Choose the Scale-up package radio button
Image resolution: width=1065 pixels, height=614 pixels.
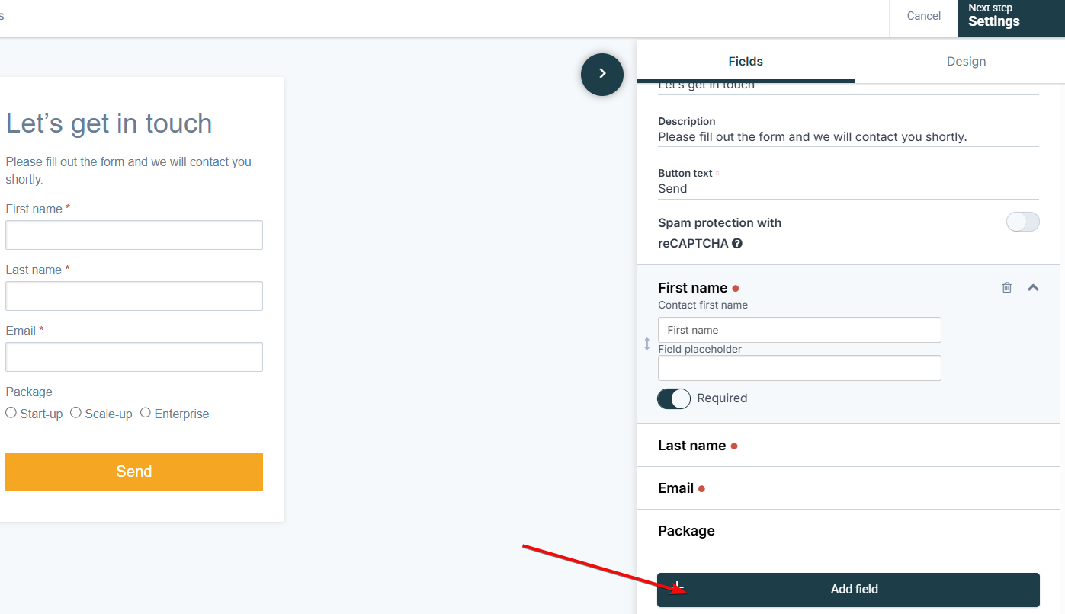point(75,412)
